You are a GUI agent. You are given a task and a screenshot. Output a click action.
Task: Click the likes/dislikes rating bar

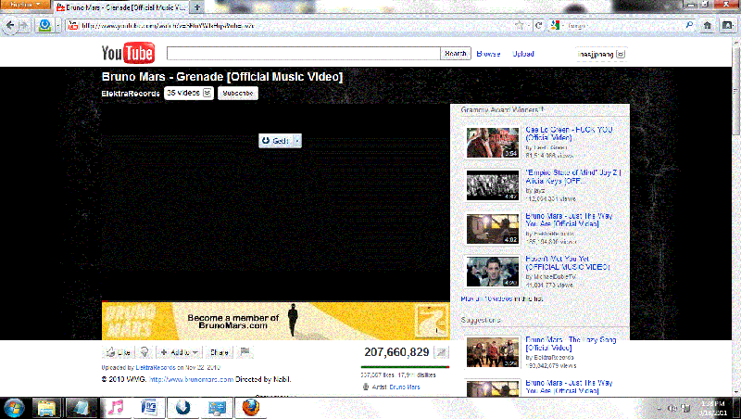coord(405,367)
